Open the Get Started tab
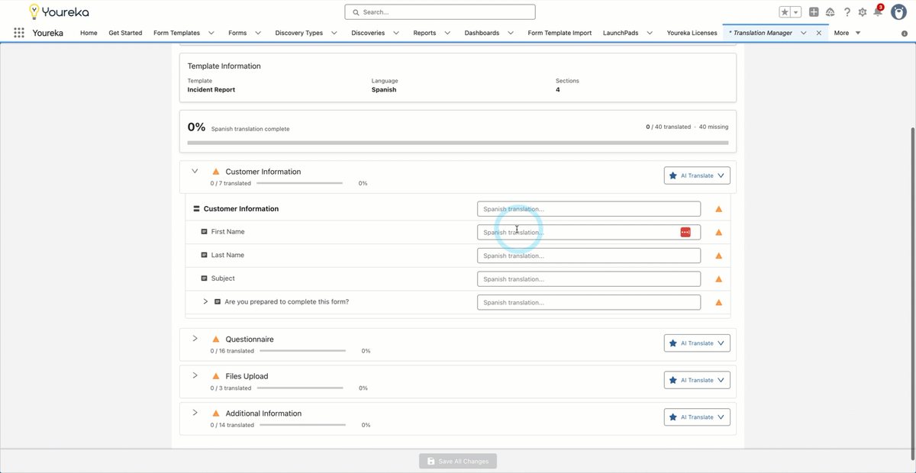The height and width of the screenshot is (473, 916). pos(125,33)
